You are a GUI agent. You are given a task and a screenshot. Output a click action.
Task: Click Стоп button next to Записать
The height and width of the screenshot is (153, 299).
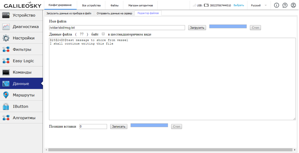176,127
